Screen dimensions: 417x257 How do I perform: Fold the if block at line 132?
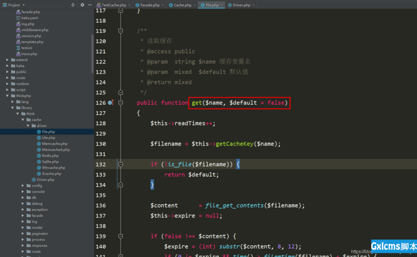(x=121, y=164)
